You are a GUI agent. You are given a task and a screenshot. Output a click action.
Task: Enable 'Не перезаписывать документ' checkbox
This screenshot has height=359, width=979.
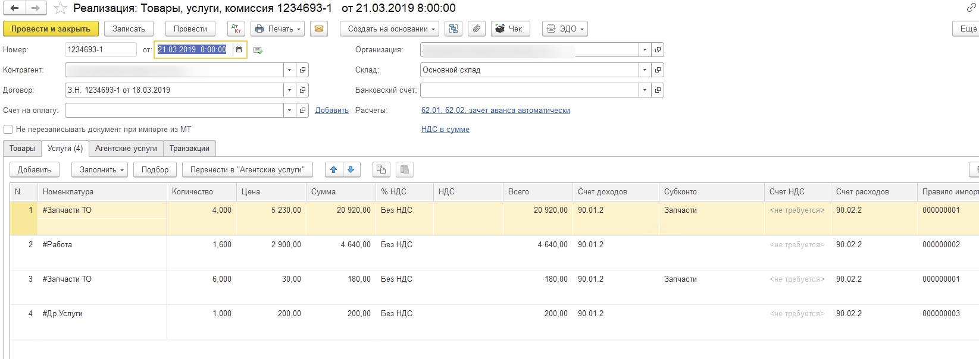click(8, 130)
